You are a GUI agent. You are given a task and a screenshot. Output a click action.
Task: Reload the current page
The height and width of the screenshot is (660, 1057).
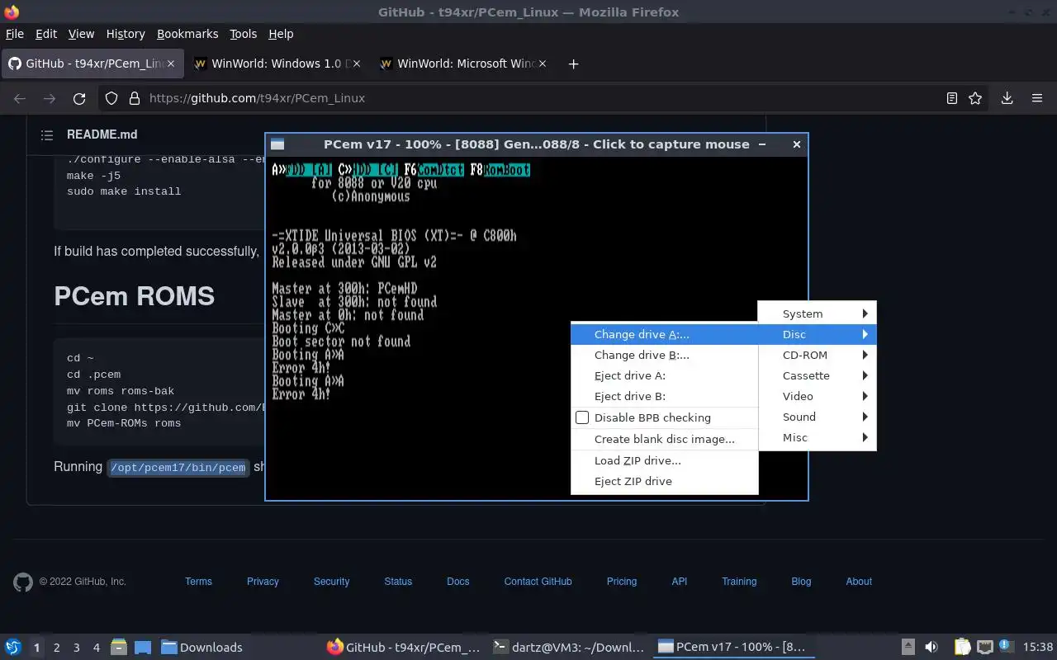(x=79, y=98)
